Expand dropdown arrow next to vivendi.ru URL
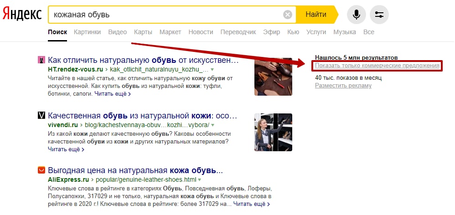This screenshot has width=455, height=215. point(213,125)
